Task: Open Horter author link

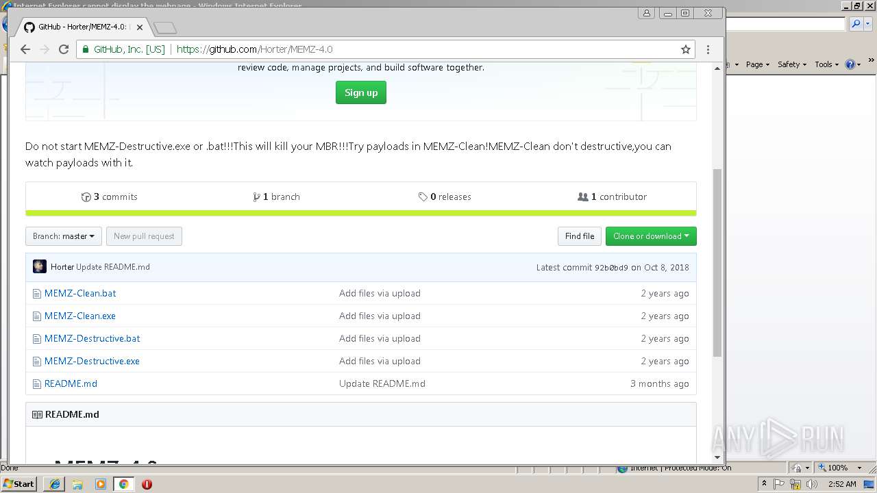Action: [x=62, y=267]
